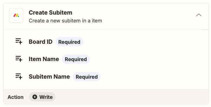Collapse the Create Subitem card with chevron

199,15
